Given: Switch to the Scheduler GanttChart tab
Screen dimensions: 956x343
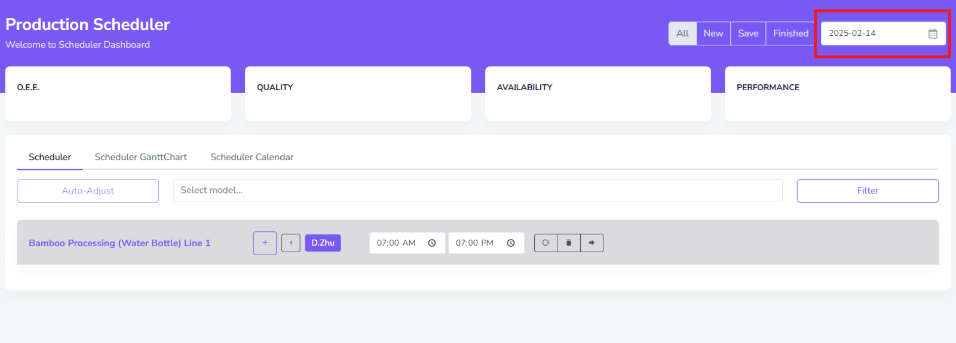Looking at the screenshot, I should 140,157.
